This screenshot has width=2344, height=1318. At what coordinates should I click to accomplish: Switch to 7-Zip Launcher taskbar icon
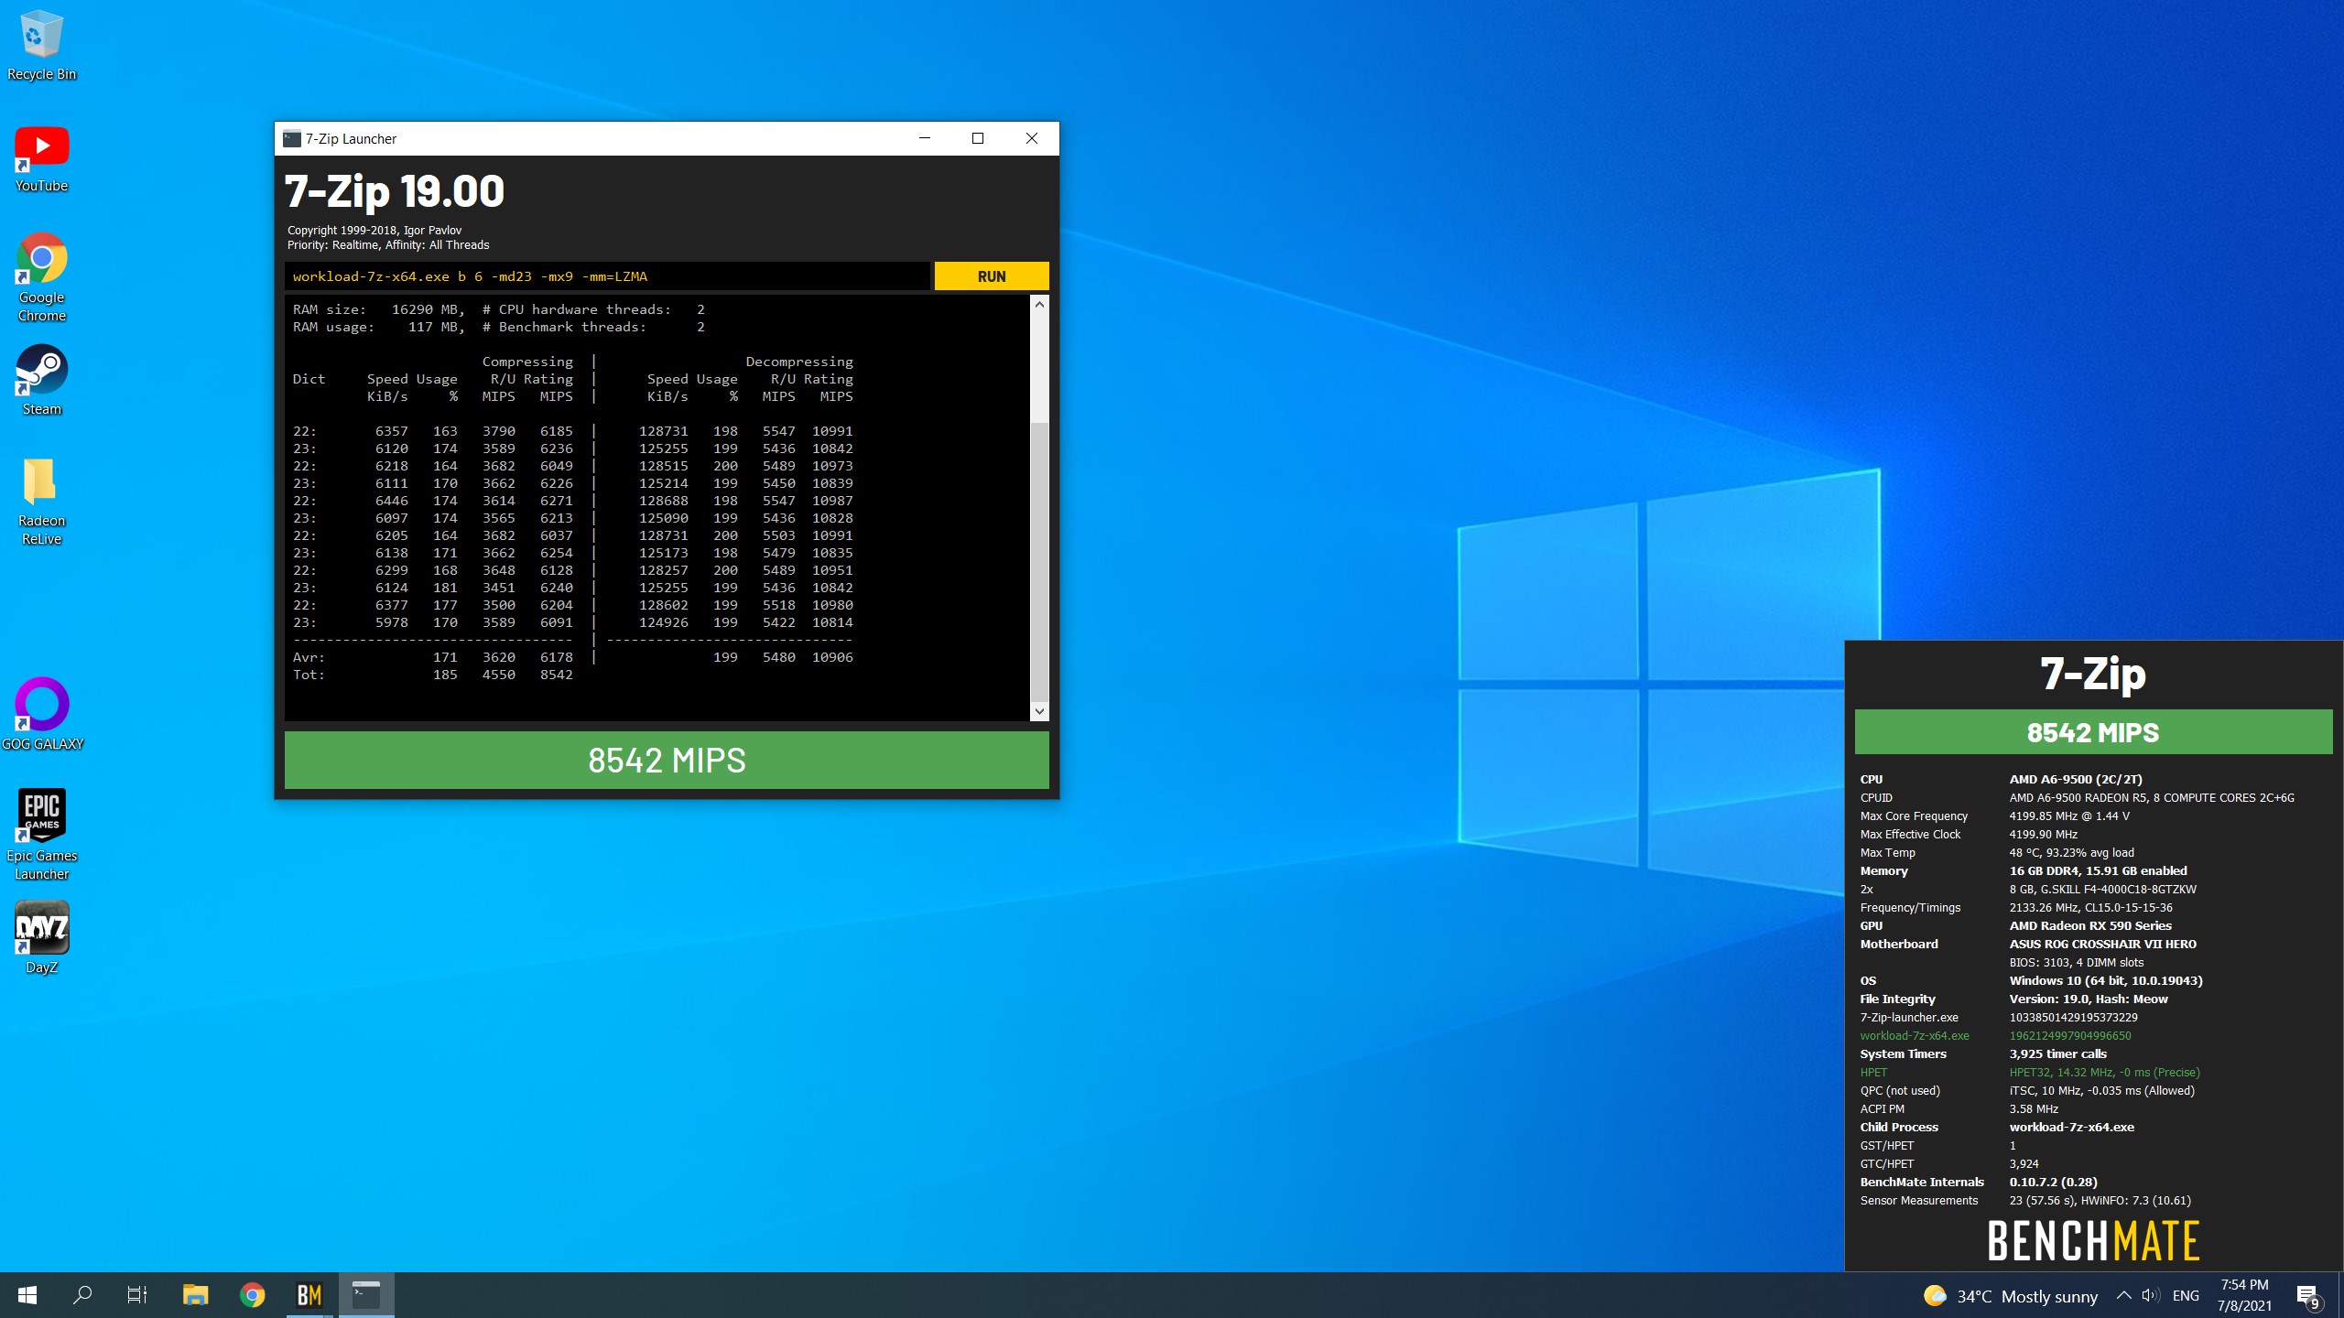click(x=366, y=1295)
